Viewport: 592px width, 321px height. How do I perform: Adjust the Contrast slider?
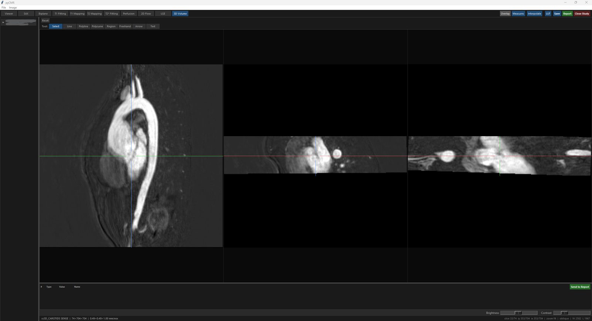pos(572,313)
